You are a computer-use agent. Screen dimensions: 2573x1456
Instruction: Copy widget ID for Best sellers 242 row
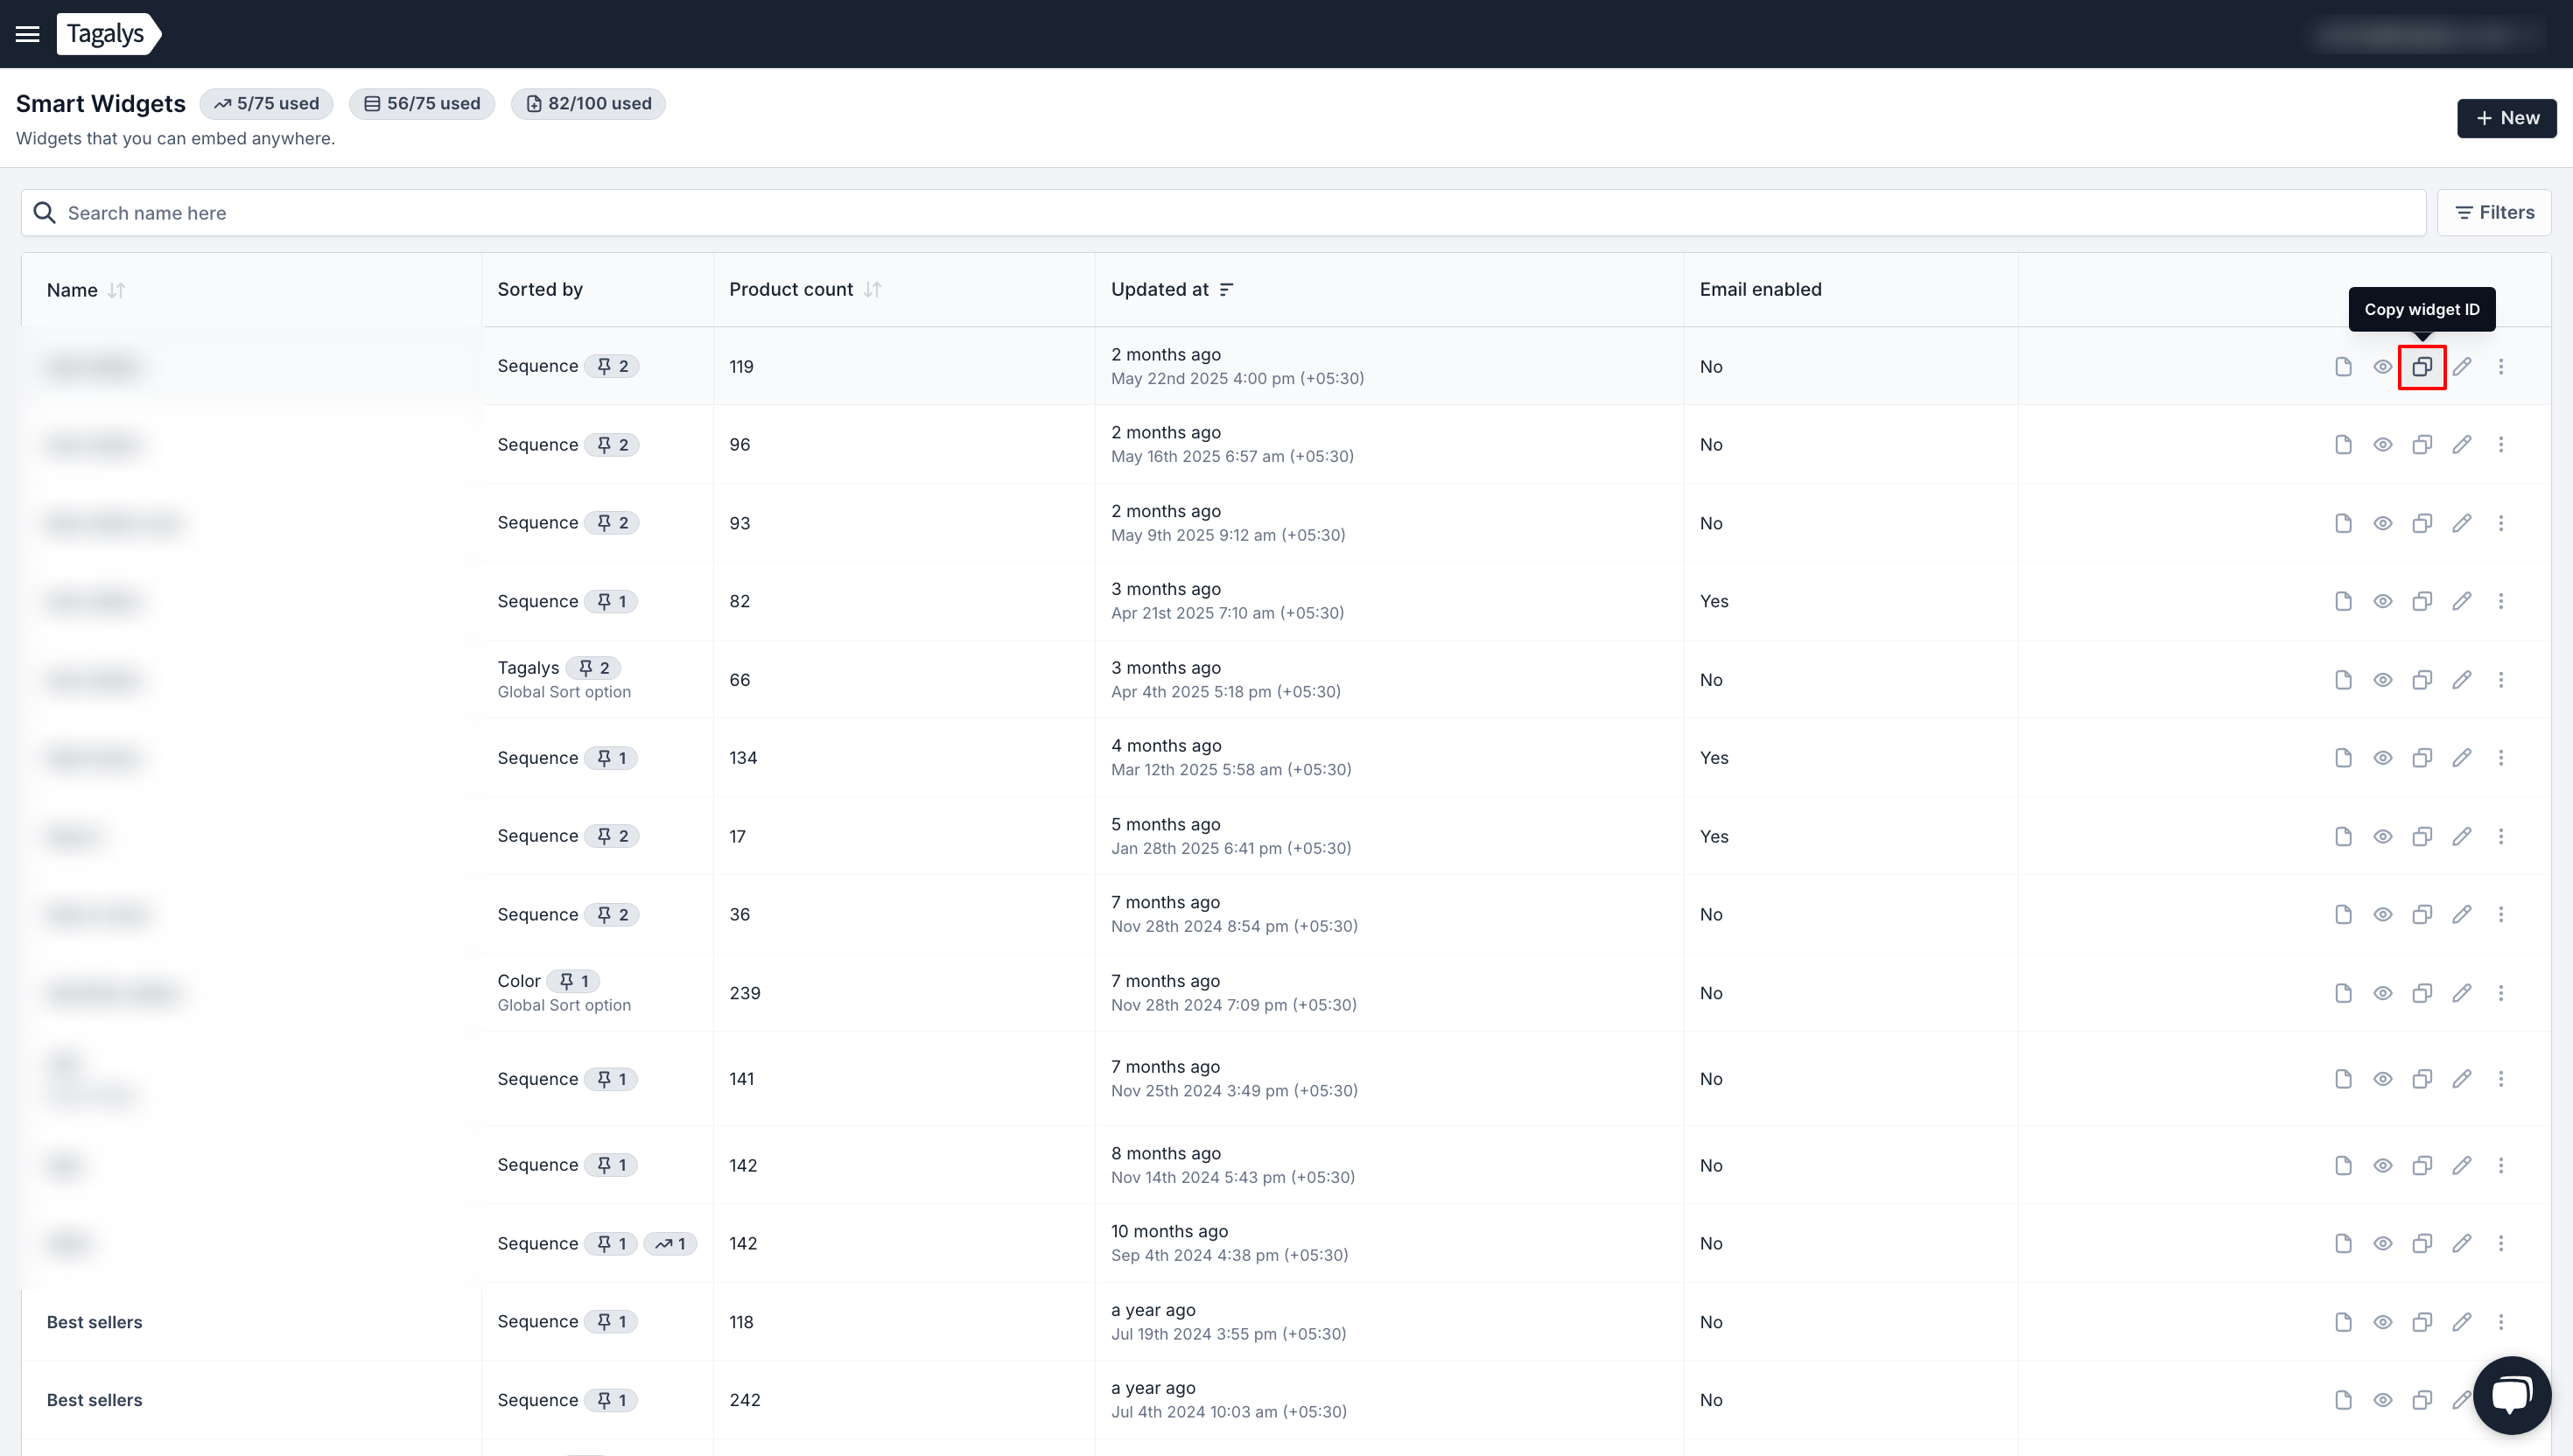pyautogui.click(x=2422, y=1400)
